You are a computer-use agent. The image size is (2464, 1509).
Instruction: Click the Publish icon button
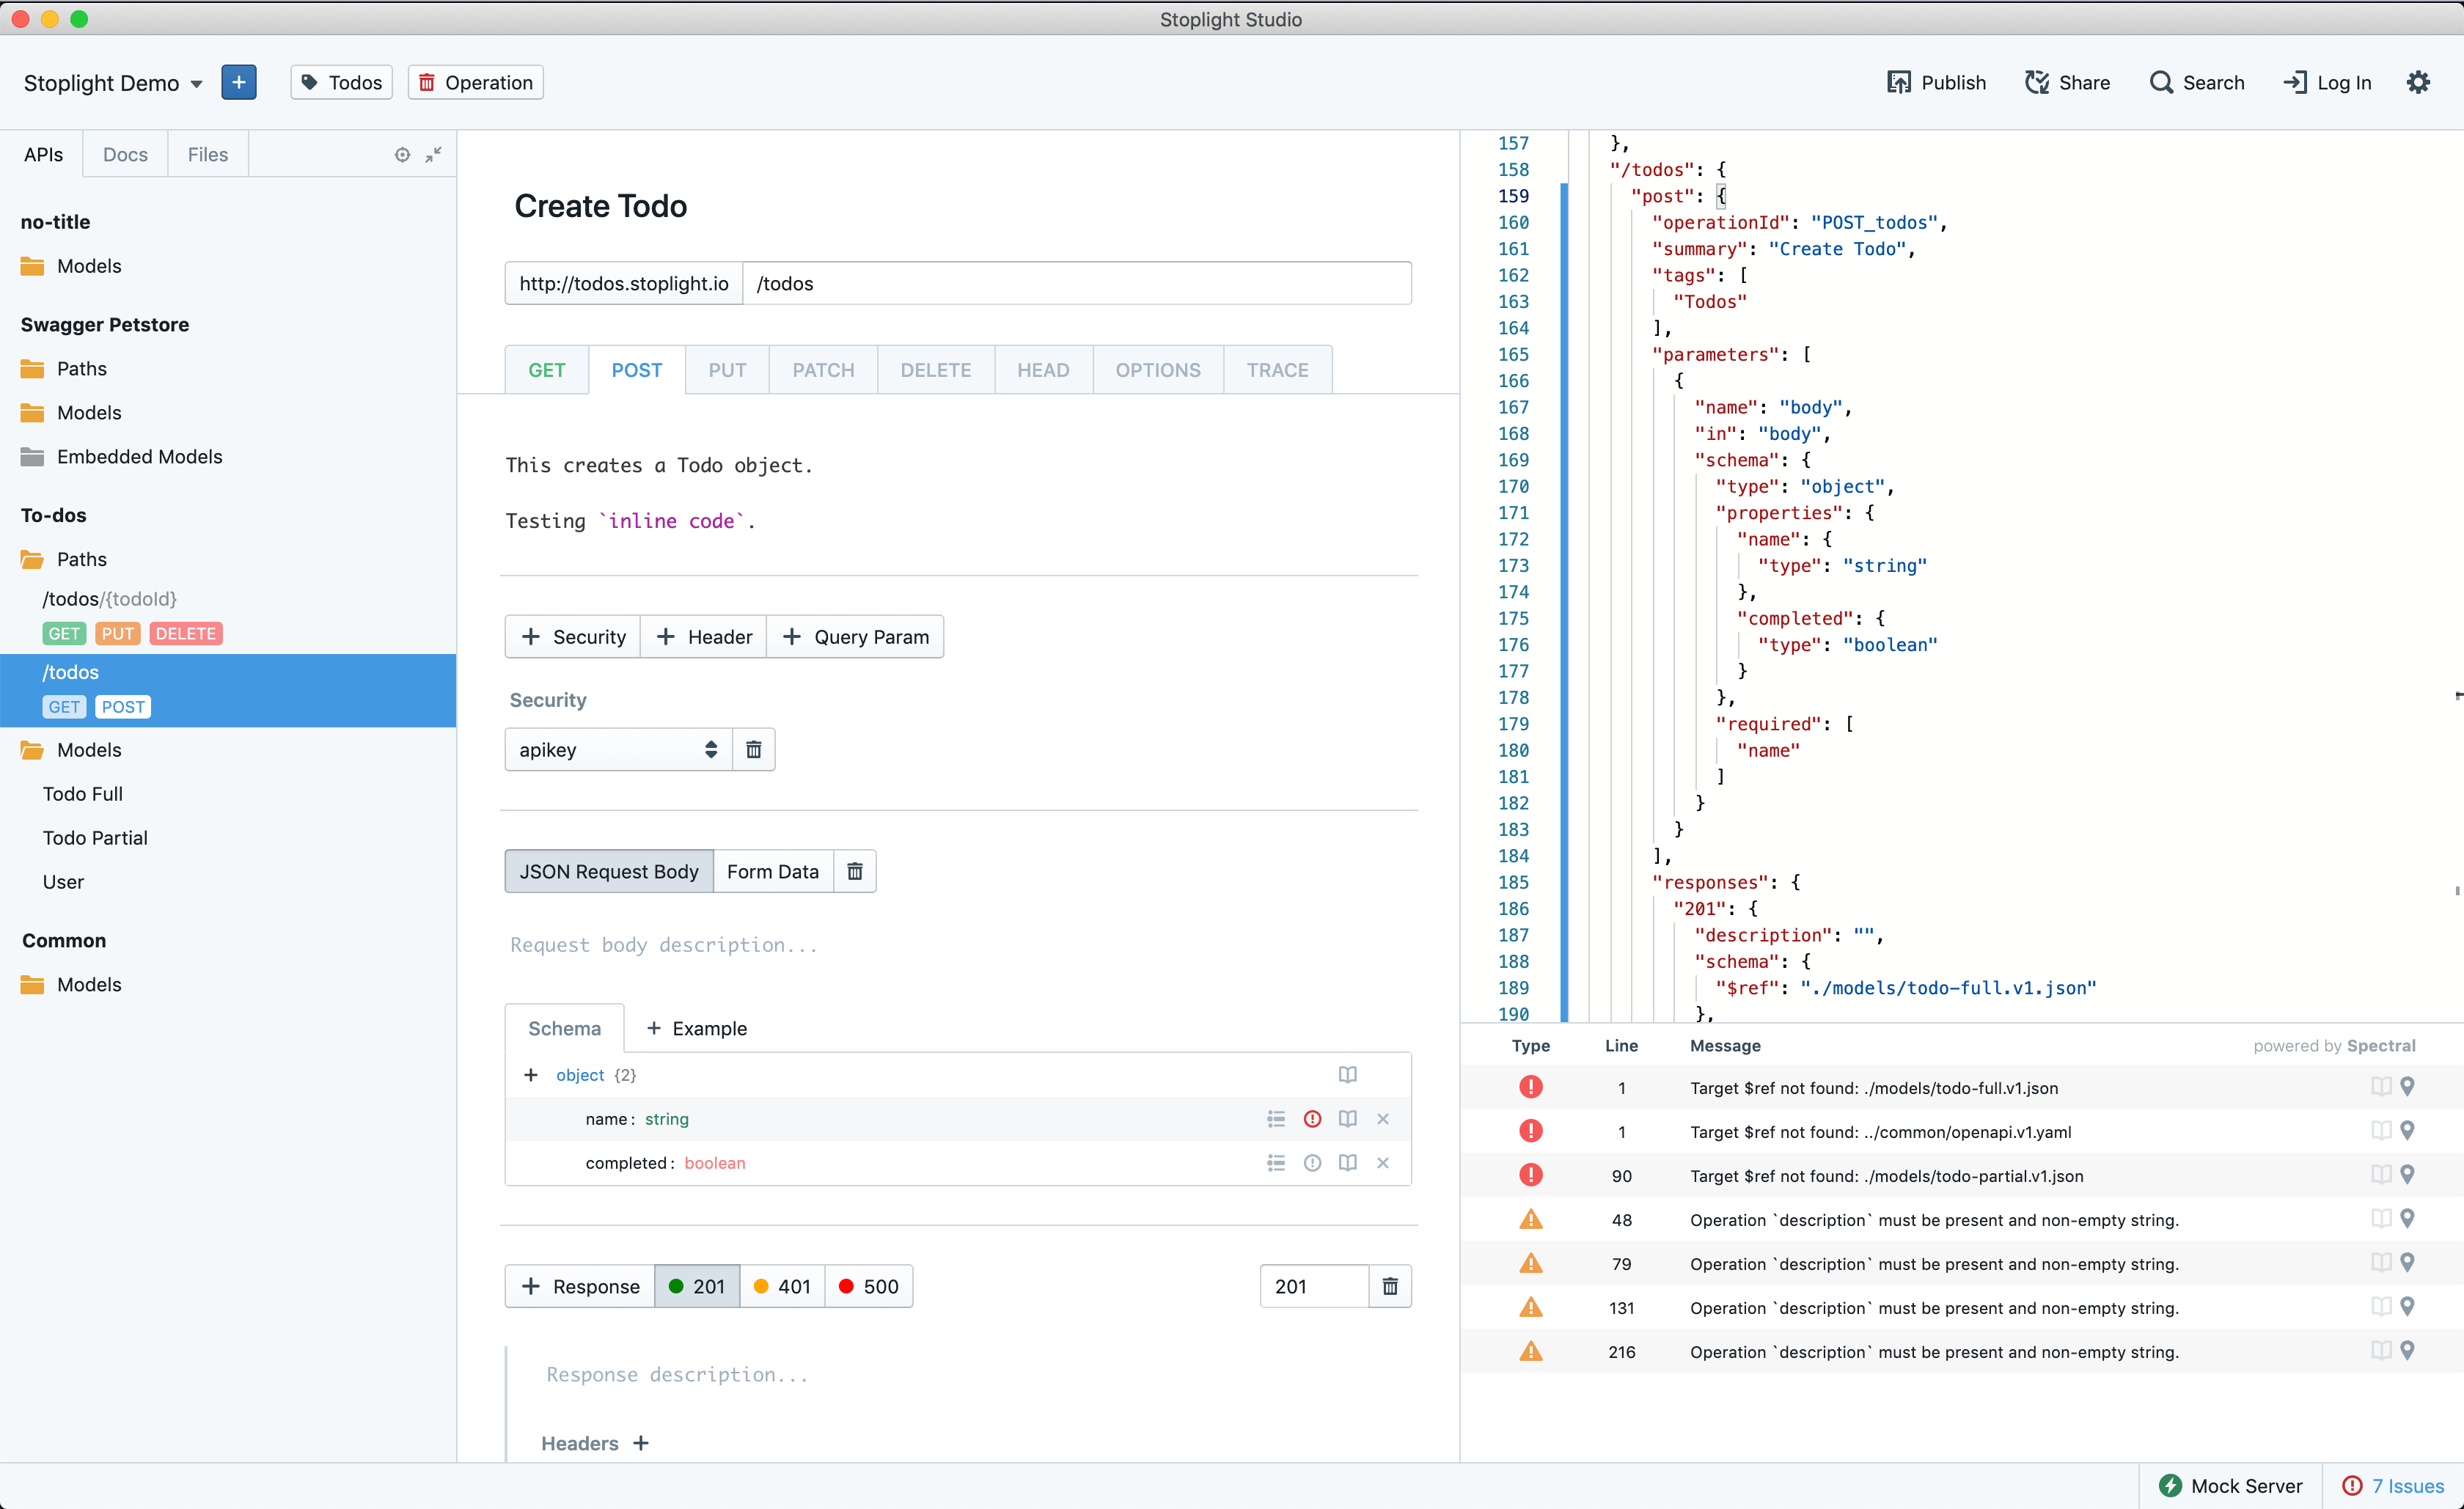coord(1936,82)
